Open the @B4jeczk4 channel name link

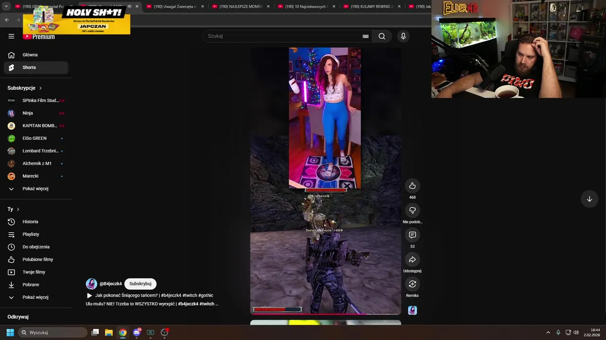click(x=111, y=284)
